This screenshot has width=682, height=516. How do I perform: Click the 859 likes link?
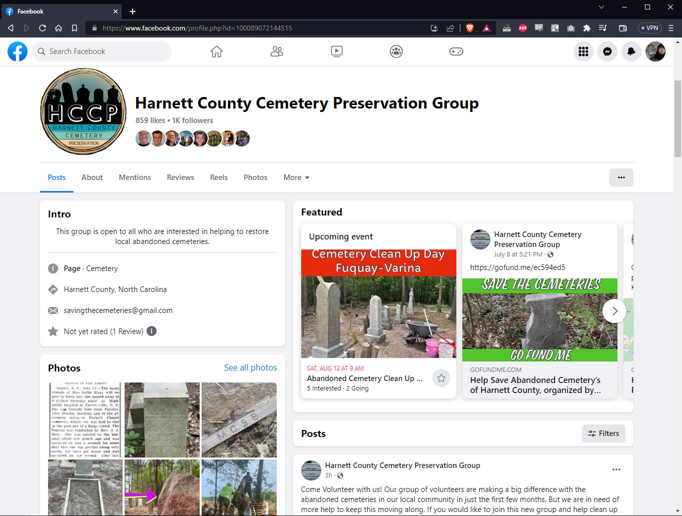point(150,120)
